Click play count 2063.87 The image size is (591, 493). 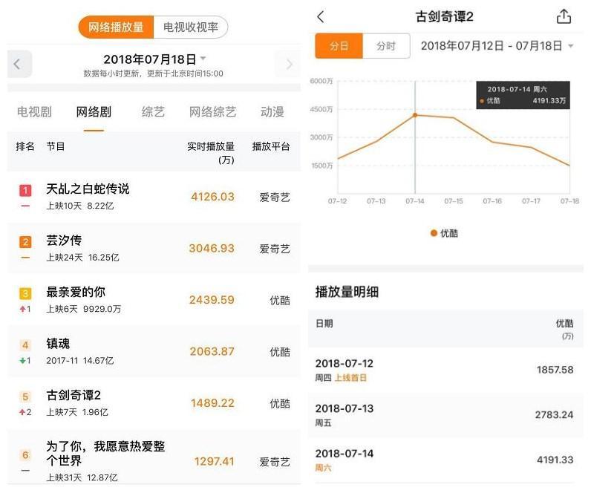212,352
